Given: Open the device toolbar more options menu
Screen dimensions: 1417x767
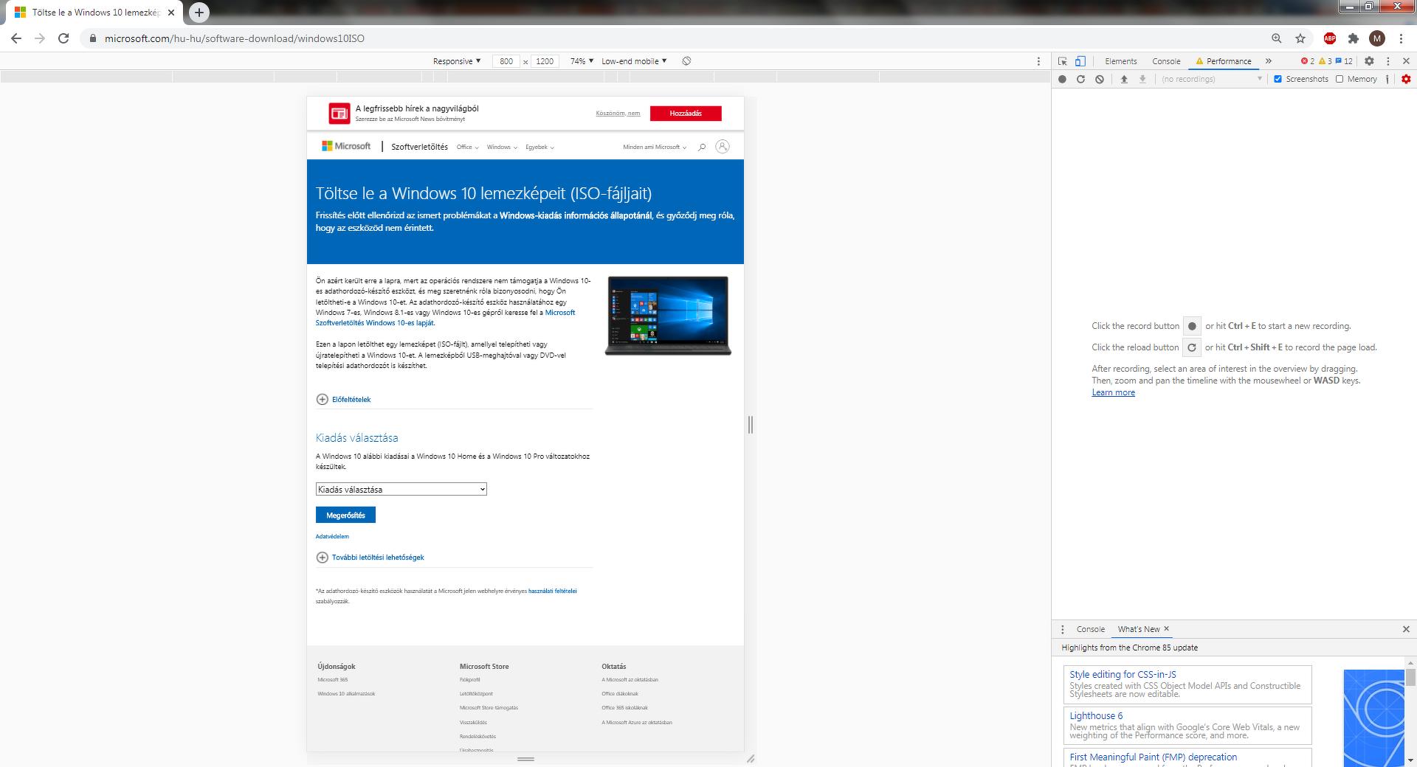Looking at the screenshot, I should 1038,61.
